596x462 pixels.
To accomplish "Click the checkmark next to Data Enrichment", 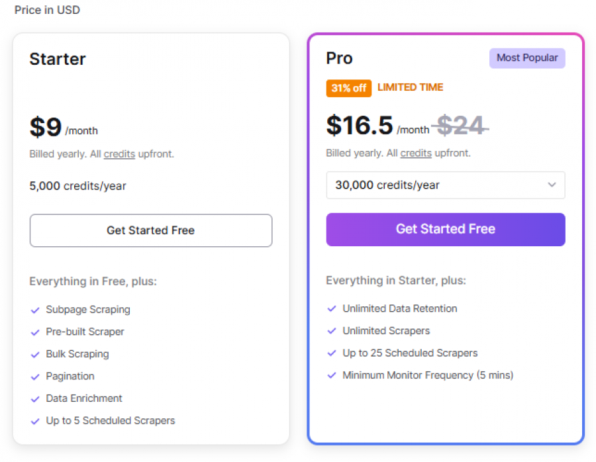I will tap(34, 398).
